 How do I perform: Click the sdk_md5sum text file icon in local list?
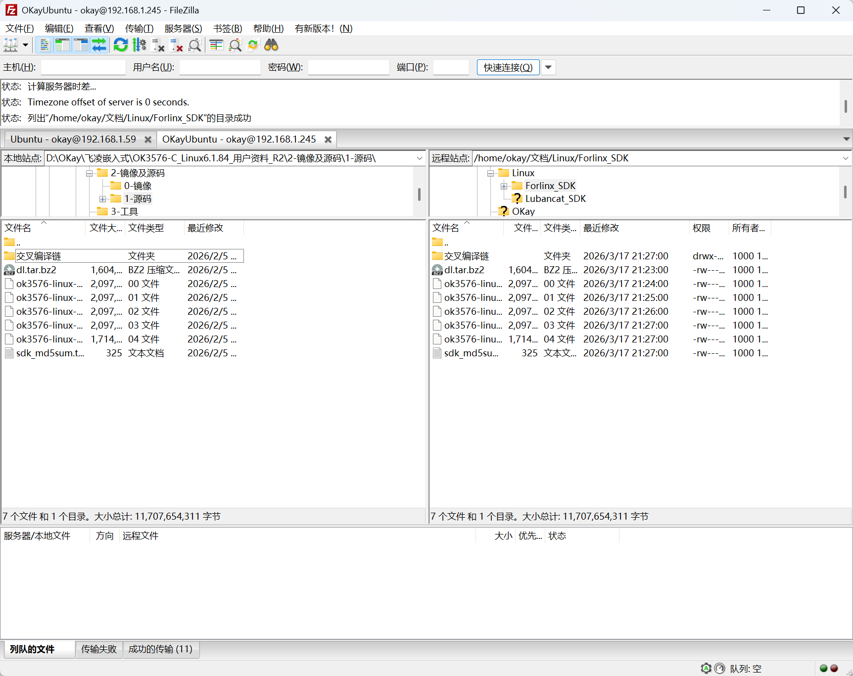[x=9, y=353]
